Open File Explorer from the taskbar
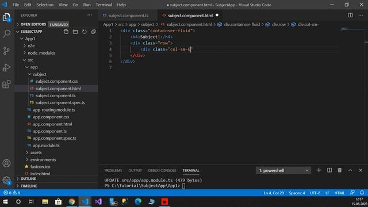Image resolution: width=368 pixels, height=207 pixels. [45, 202]
